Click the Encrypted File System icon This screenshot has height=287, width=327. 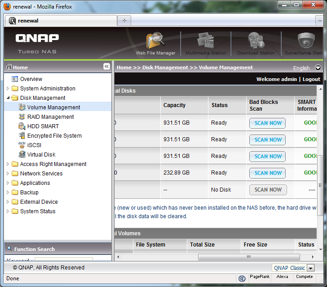click(22, 136)
